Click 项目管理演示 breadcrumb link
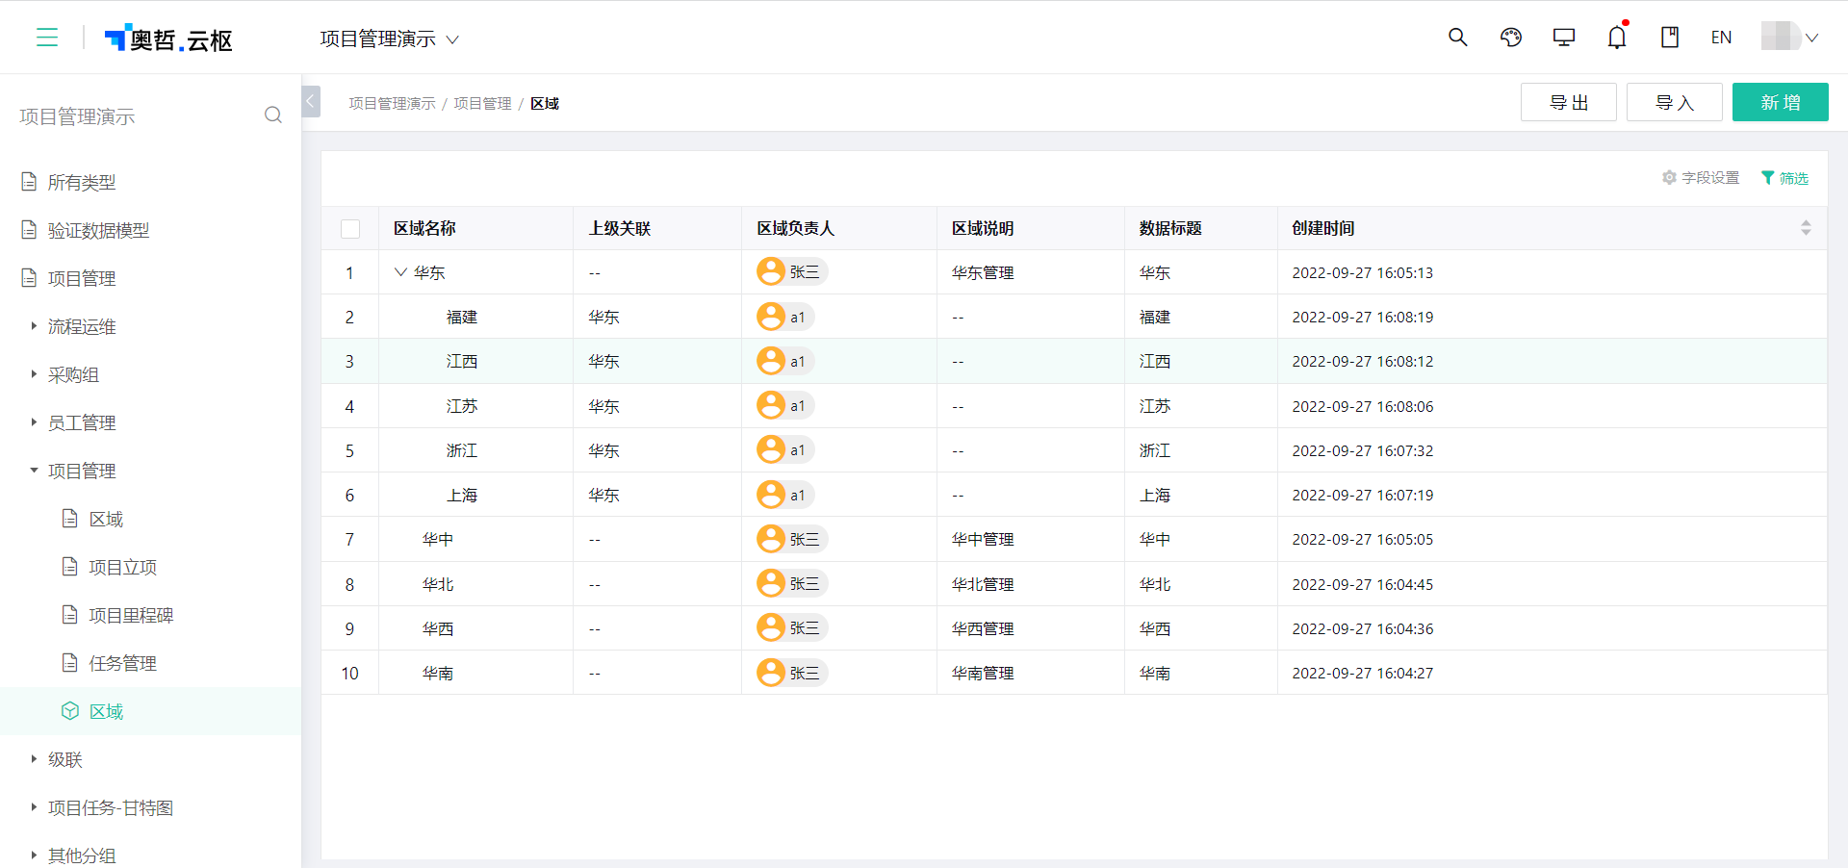Viewport: 1848px width, 868px height. (x=392, y=103)
